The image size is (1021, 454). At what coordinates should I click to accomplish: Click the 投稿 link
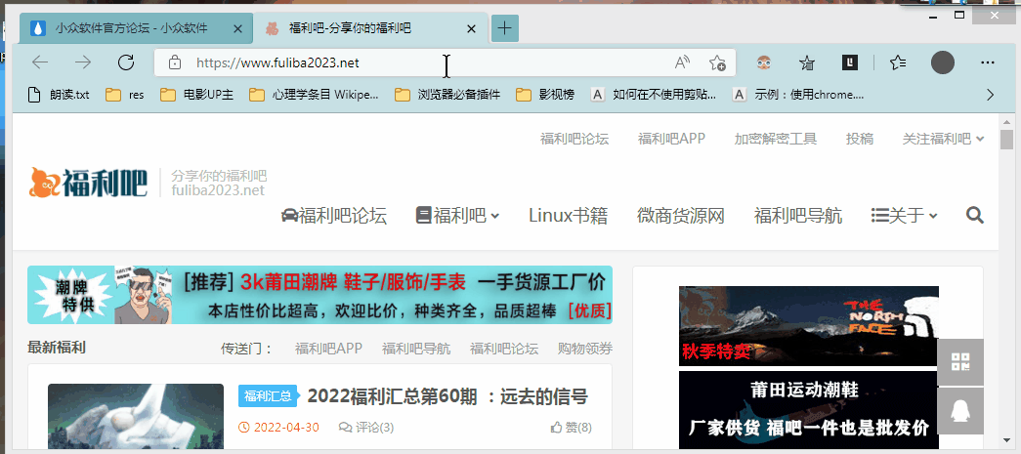[x=860, y=139]
